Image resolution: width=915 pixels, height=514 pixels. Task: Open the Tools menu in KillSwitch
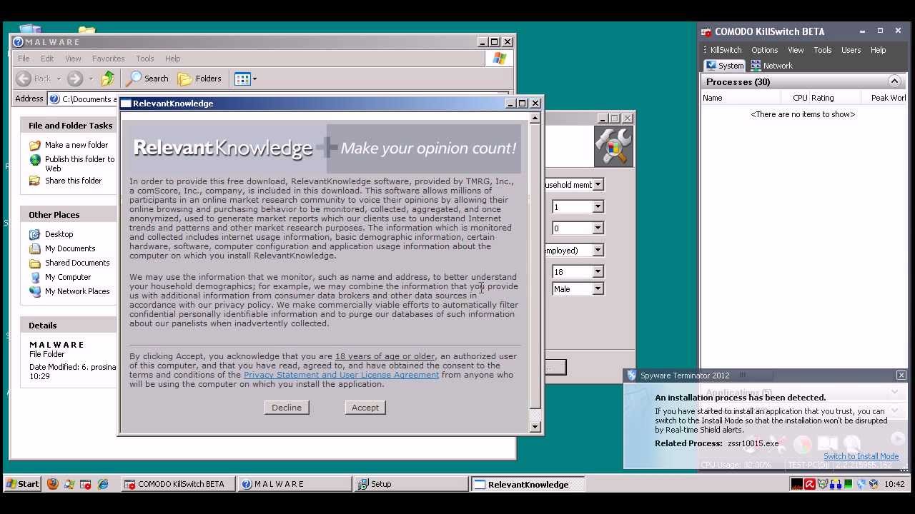pos(822,50)
